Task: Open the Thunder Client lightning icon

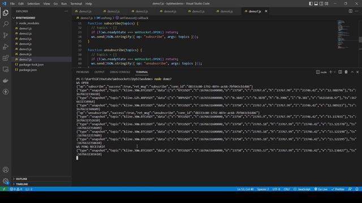Action: pyautogui.click(x=6, y=91)
